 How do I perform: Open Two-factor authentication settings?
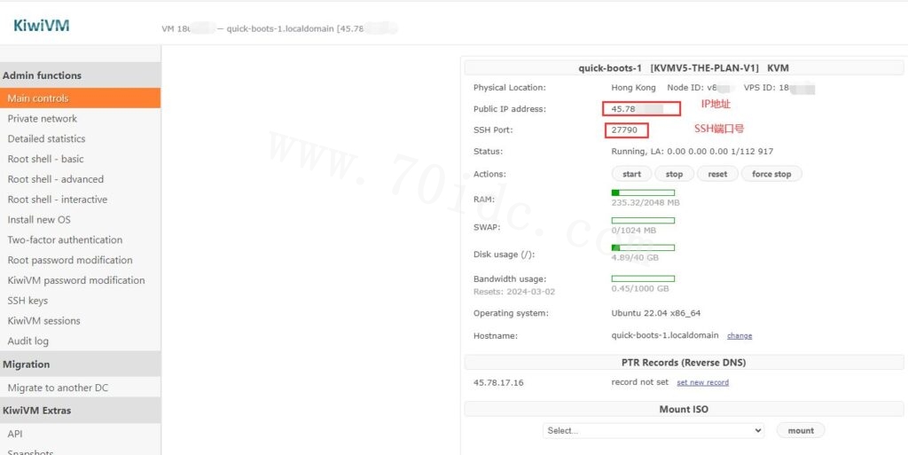(66, 240)
